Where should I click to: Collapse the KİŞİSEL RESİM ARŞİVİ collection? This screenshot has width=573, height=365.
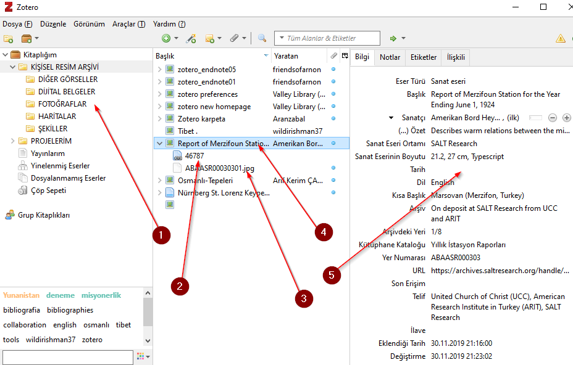click(12, 67)
